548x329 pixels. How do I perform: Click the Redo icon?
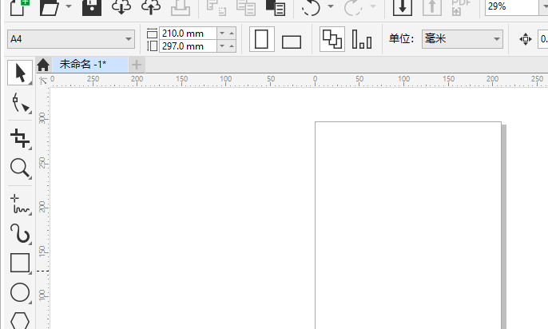tap(353, 8)
